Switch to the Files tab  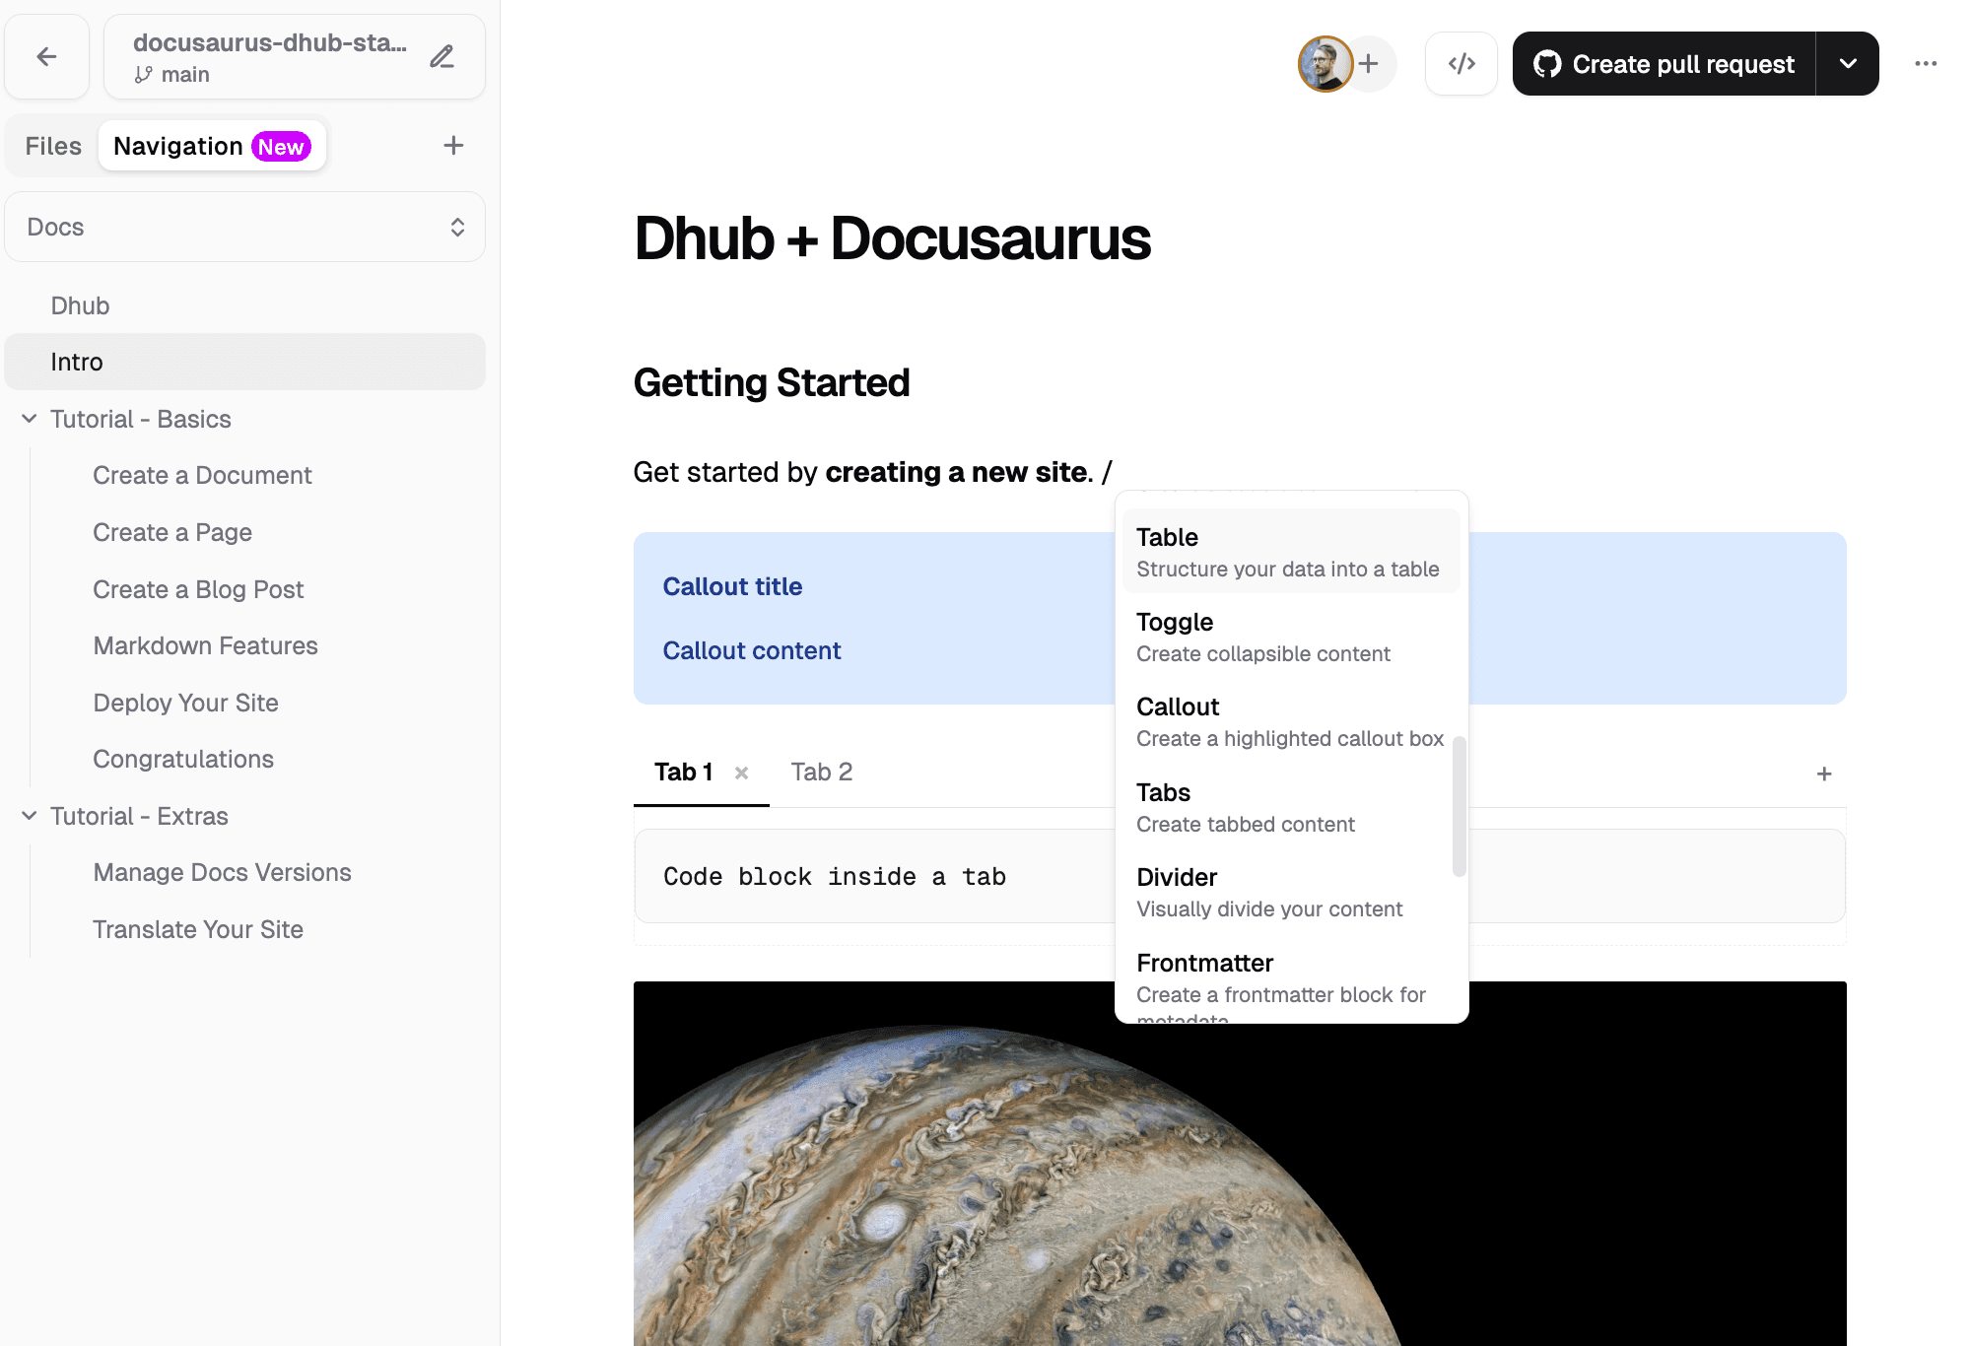(x=53, y=146)
